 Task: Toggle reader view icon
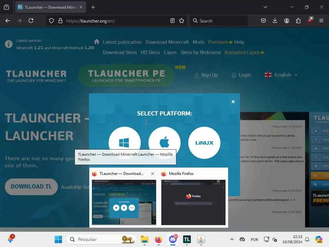coord(173,21)
